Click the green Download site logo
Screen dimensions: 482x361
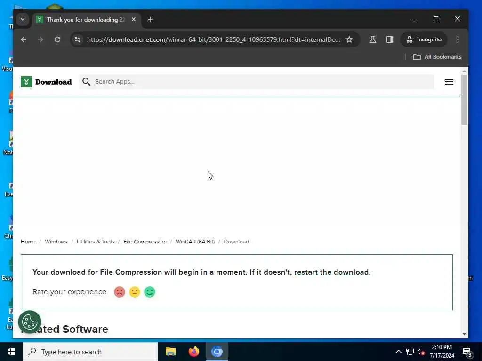pyautogui.click(x=46, y=82)
